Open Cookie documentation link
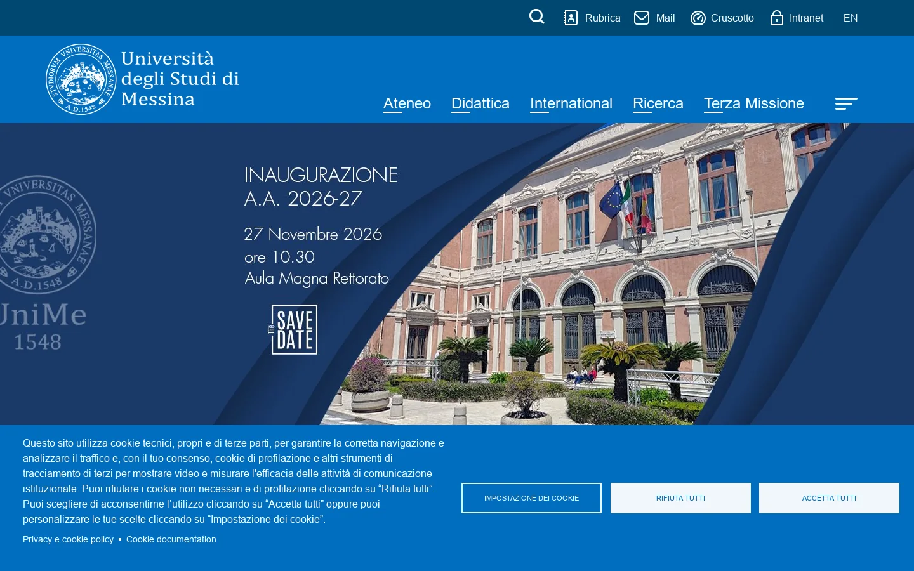This screenshot has width=914, height=571. coord(171,539)
